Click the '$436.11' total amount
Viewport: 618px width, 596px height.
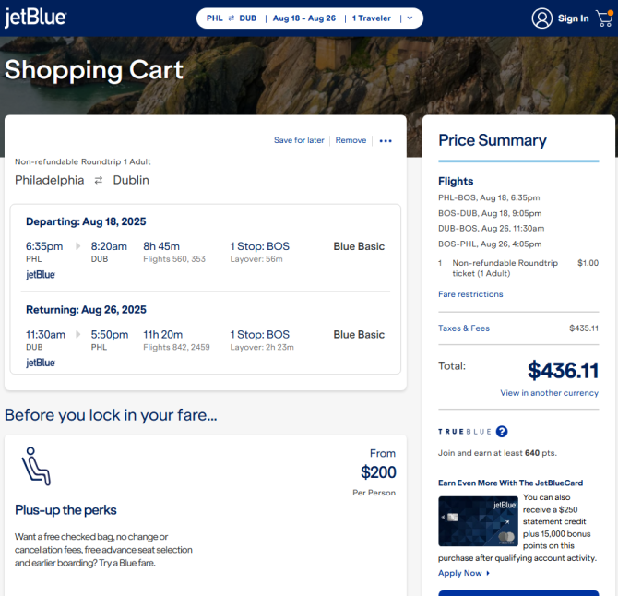(564, 371)
